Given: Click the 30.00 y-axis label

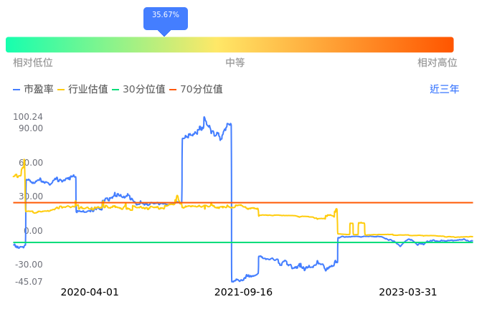Looking at the screenshot, I should pyautogui.click(x=31, y=197).
